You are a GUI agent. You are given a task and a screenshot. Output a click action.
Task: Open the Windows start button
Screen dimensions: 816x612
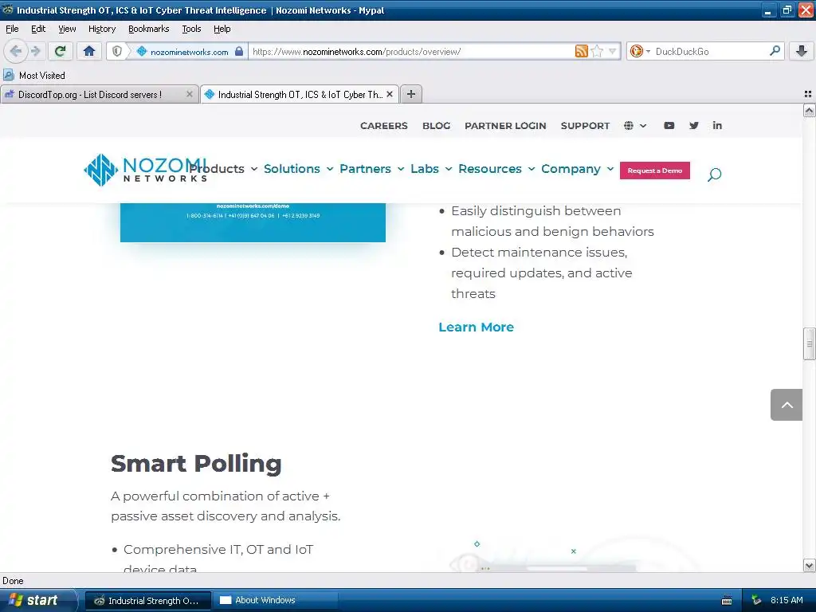38,600
